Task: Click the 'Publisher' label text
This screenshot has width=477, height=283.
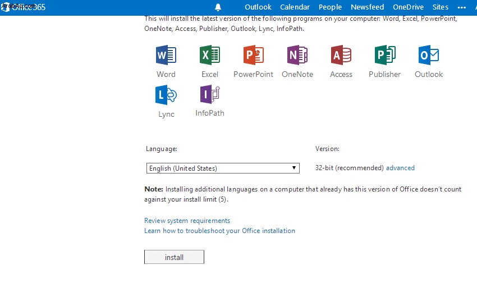Action: [385, 74]
